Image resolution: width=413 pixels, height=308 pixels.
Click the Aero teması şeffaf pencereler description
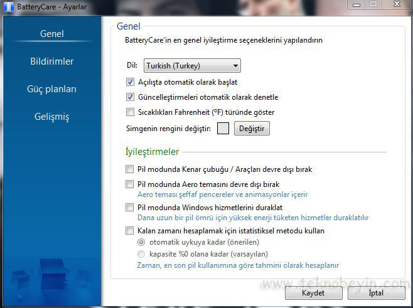(223, 194)
